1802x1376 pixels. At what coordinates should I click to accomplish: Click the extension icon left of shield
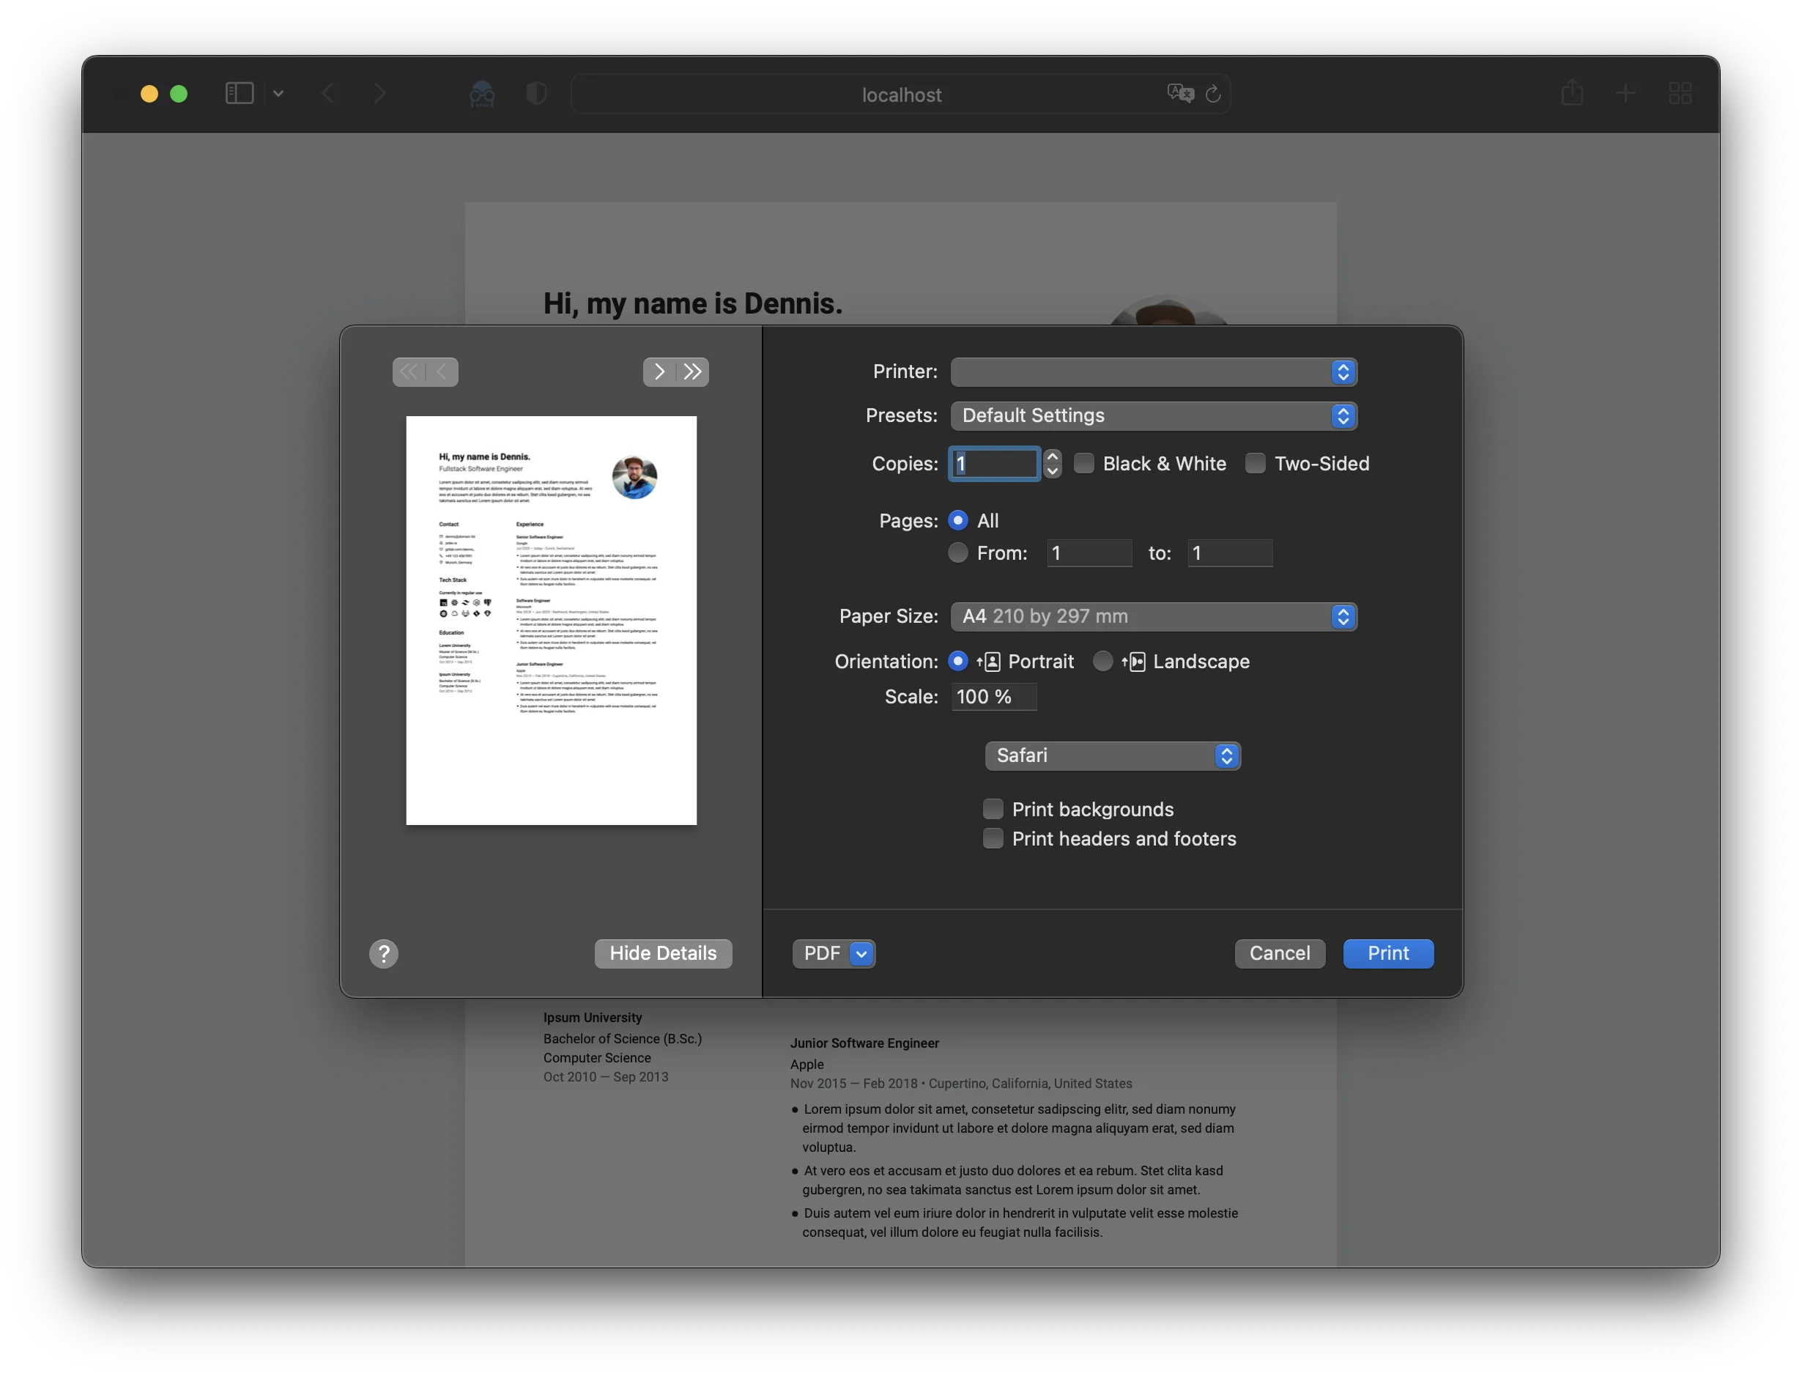pyautogui.click(x=482, y=93)
